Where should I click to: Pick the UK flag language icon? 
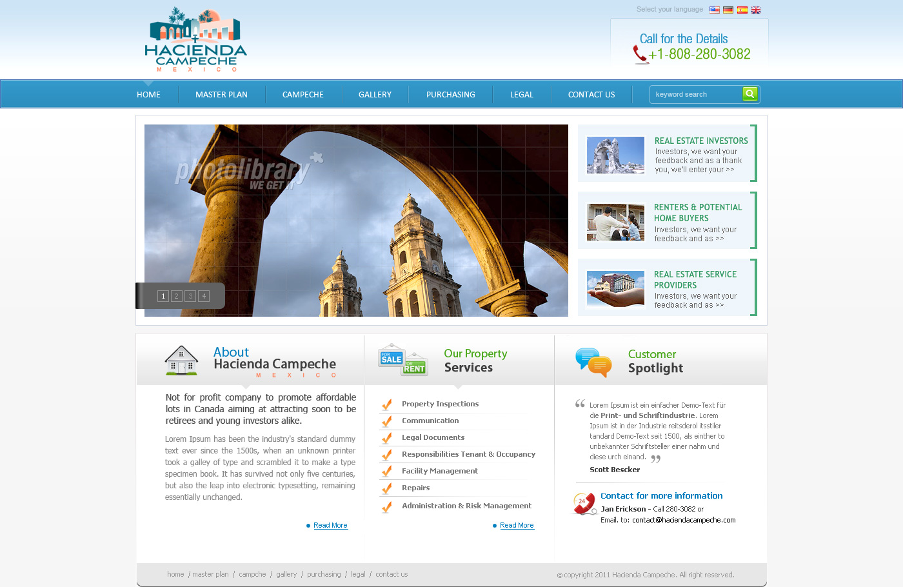756,10
